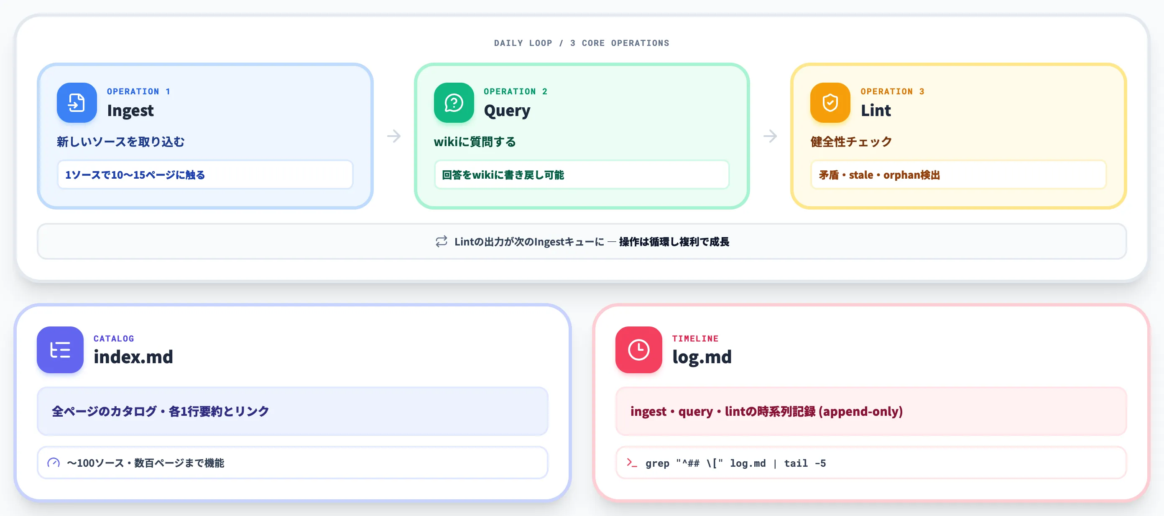Click the Lint heading

(876, 111)
